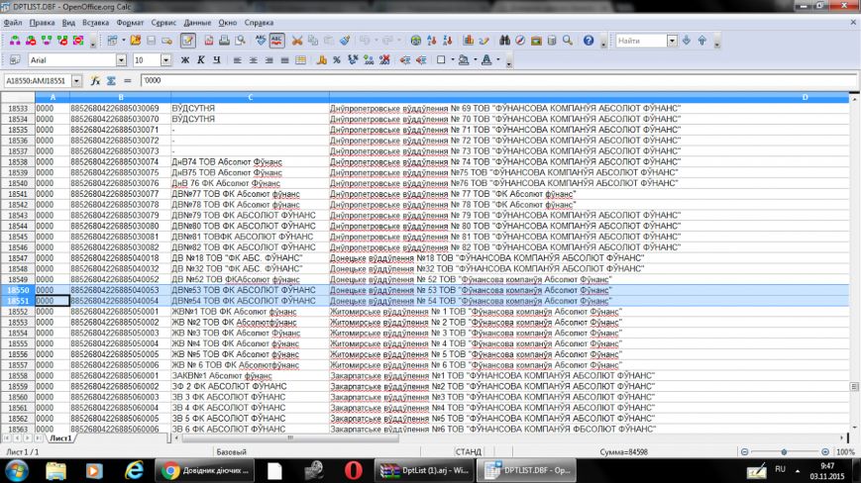
Task: Select column A header
Action: click(53, 97)
